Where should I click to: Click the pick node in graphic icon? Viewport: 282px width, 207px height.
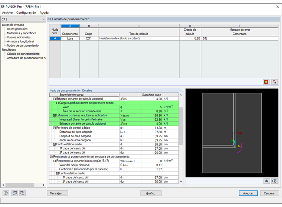(275, 82)
